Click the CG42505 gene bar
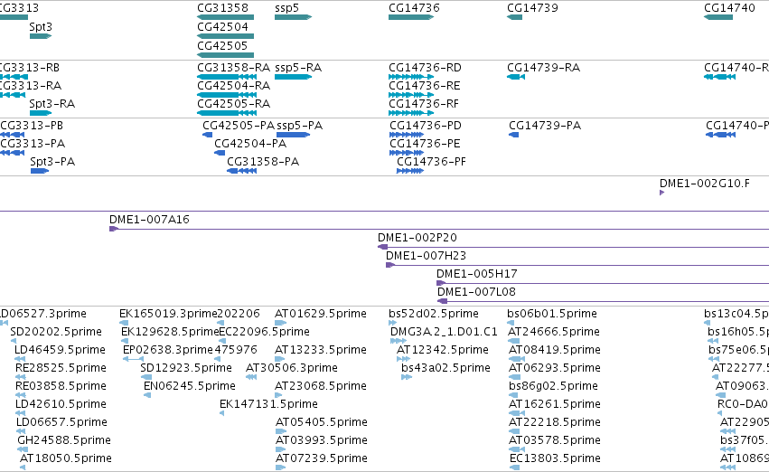Viewport: 769px width, 472px height. pyautogui.click(x=226, y=55)
